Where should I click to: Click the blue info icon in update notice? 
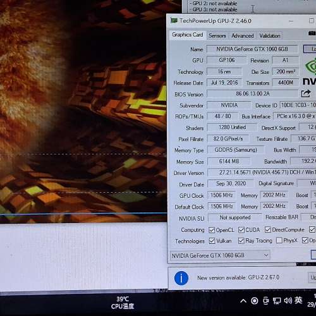[181, 278]
